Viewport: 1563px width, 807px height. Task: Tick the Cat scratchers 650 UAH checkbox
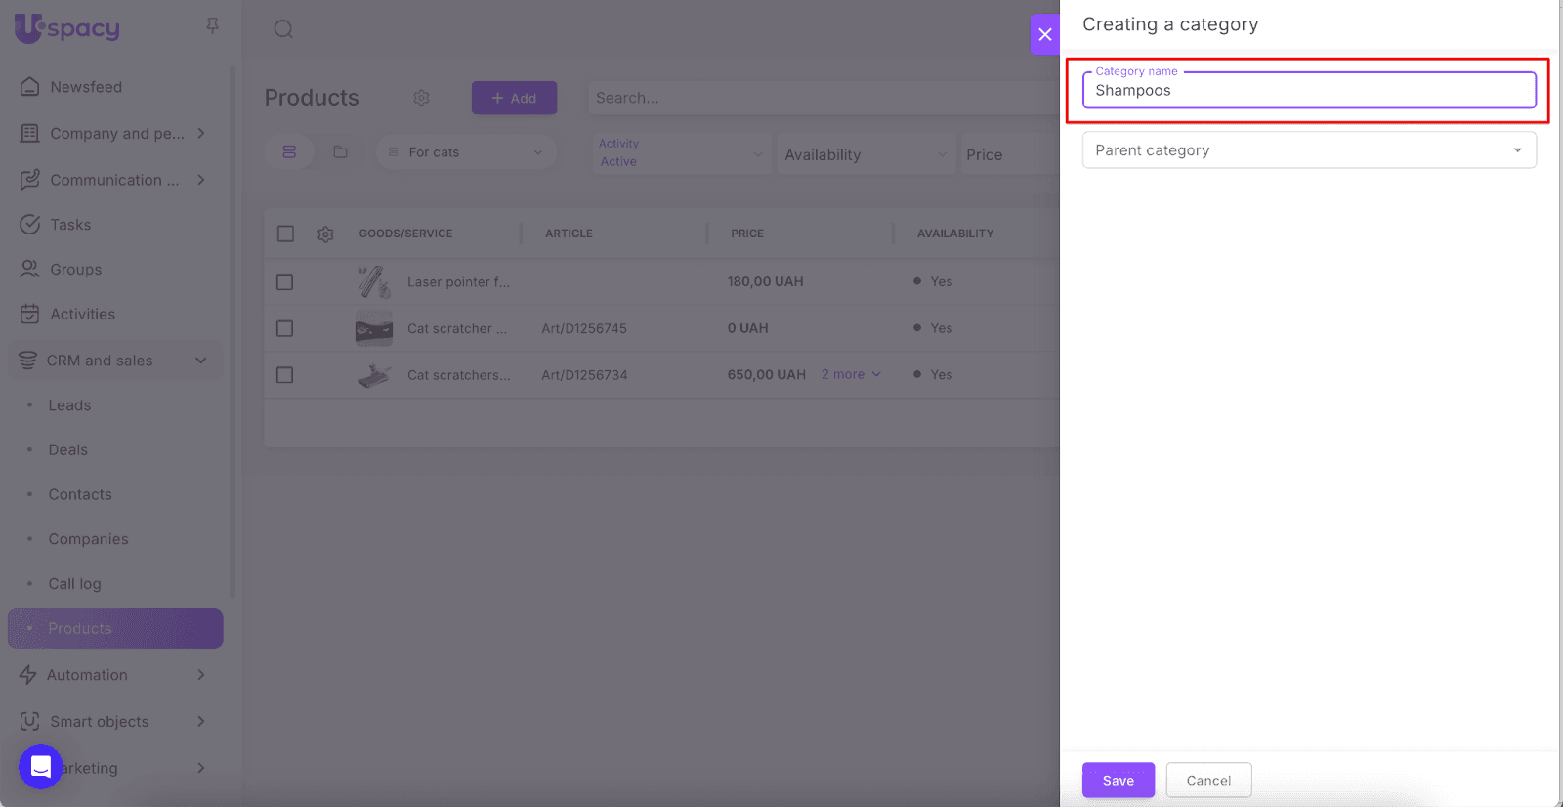tap(285, 375)
